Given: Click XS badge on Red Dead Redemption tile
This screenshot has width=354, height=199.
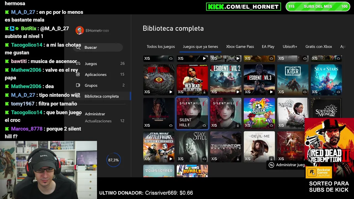Looking at the screenshot, I should (181, 92).
